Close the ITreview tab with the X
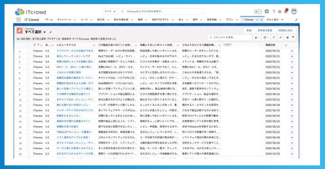The width and height of the screenshot is (325, 169). tap(261, 20)
